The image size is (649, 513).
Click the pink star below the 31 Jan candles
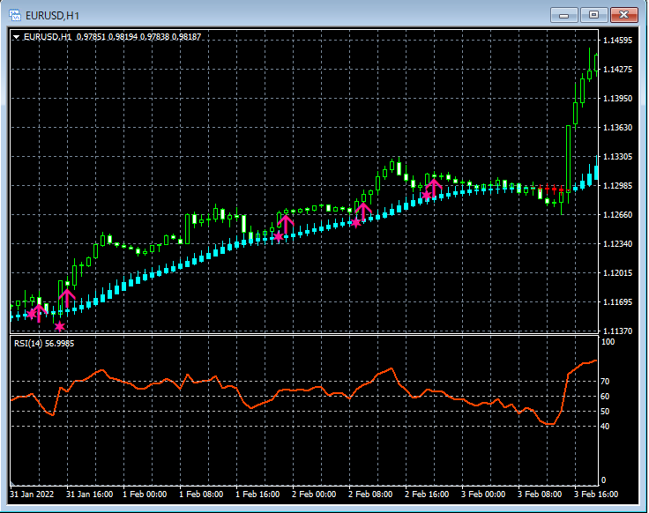coord(60,326)
